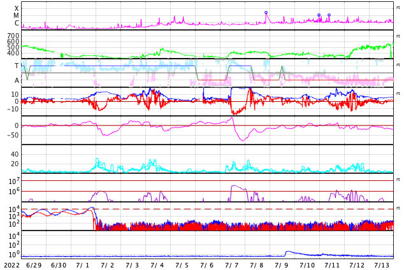The image size is (404, 270).
Task: Click the highest flare circle marker on 7/8
Action: pos(266,12)
